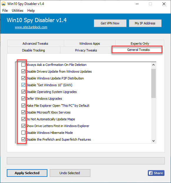Click the tweak list scroll down arrow
This screenshot has width=171, height=183.
tap(154, 141)
